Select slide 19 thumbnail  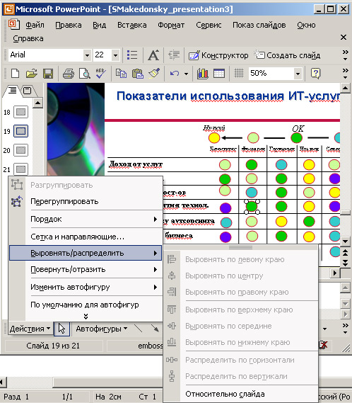point(20,131)
